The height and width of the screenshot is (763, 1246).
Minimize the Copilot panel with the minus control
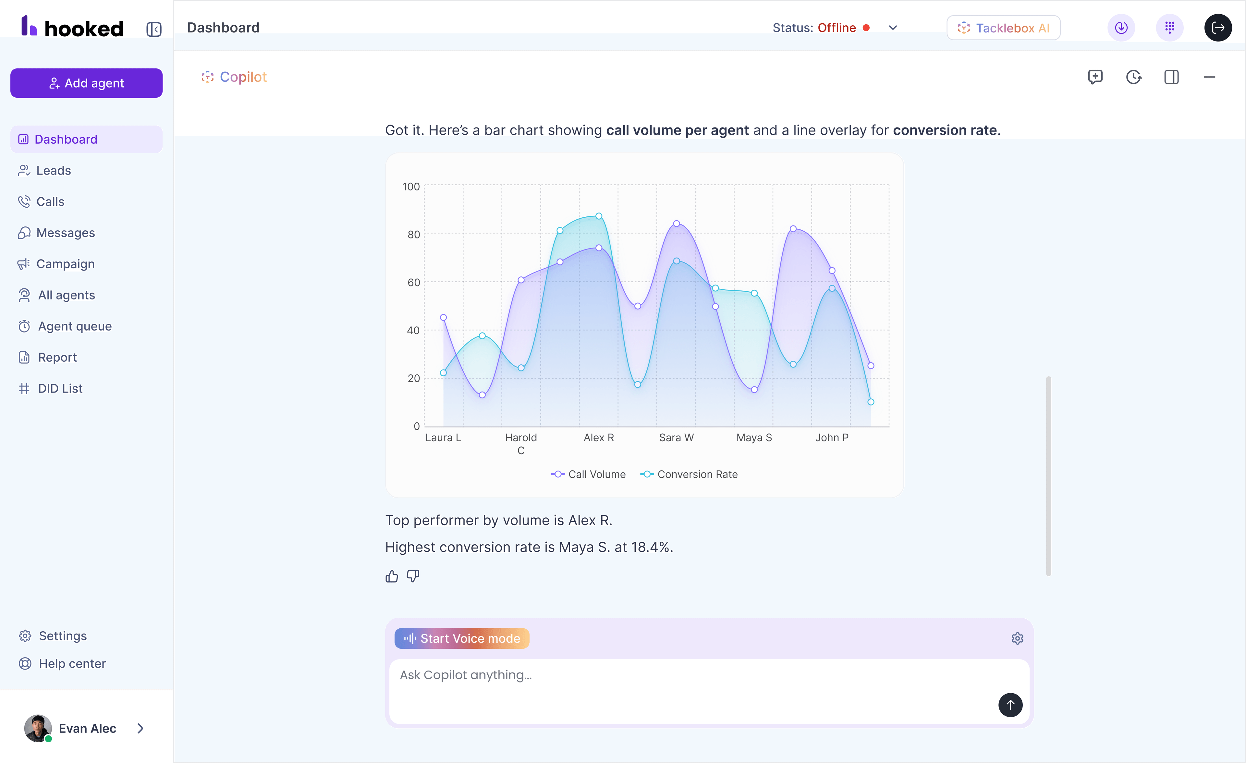(x=1210, y=77)
